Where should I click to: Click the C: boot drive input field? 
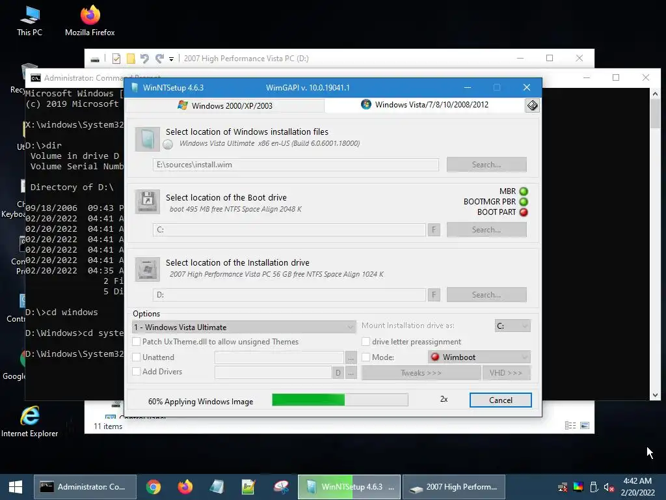coord(289,230)
